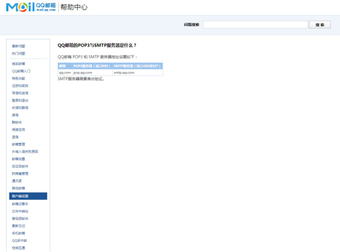Open 反垃圾邮件 help category
The height and width of the screenshot is (252, 340).
pos(20,166)
